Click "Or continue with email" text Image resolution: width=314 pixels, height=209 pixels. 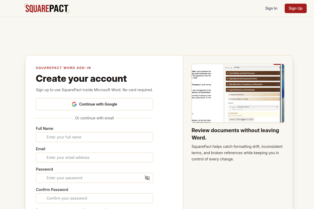tap(94, 118)
